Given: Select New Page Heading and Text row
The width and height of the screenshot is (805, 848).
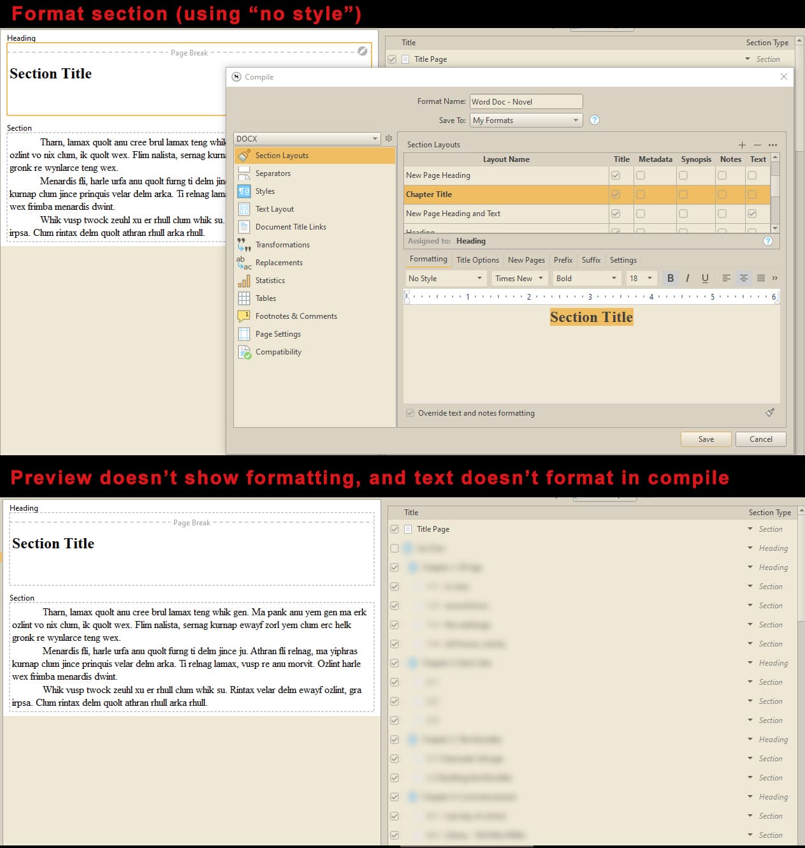Looking at the screenshot, I should tap(586, 214).
